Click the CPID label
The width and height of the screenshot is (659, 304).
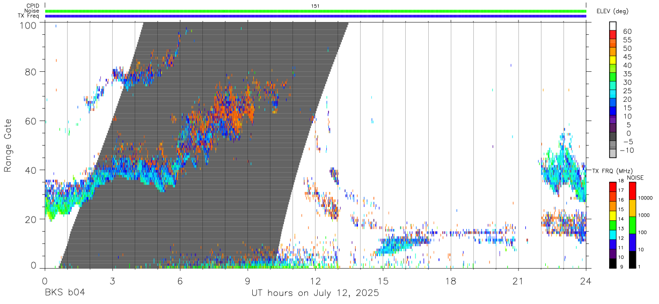32,5
